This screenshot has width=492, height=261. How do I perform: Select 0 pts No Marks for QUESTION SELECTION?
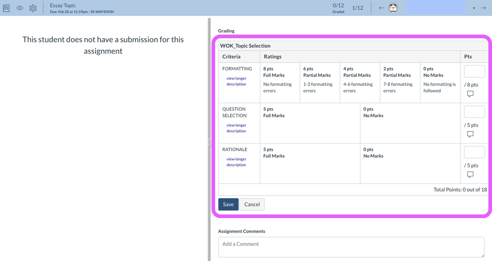410,123
